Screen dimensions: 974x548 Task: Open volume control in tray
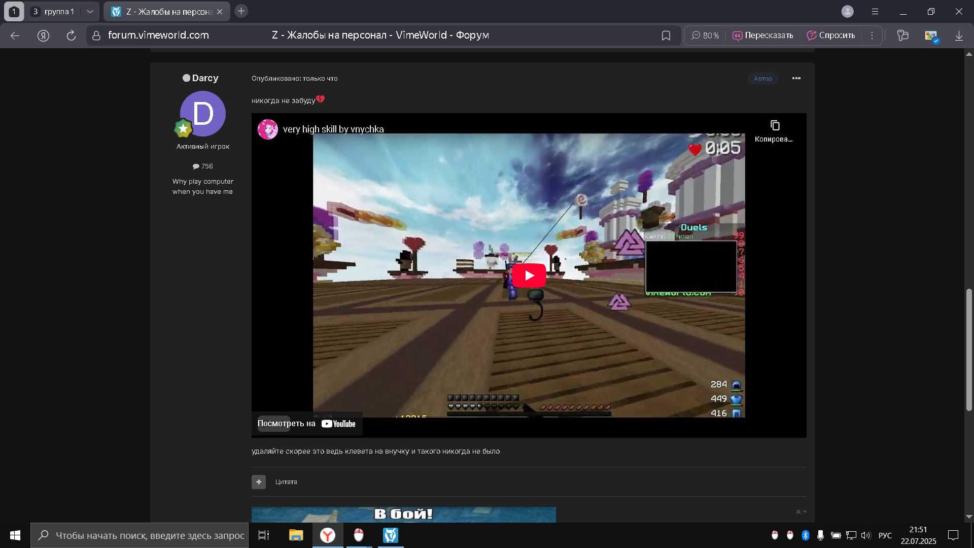click(x=866, y=535)
